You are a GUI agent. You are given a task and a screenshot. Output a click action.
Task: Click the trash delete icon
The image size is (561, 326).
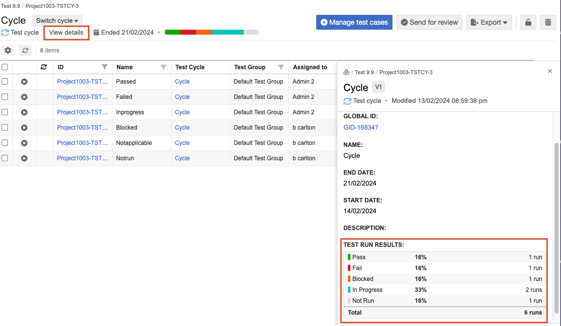[548, 22]
